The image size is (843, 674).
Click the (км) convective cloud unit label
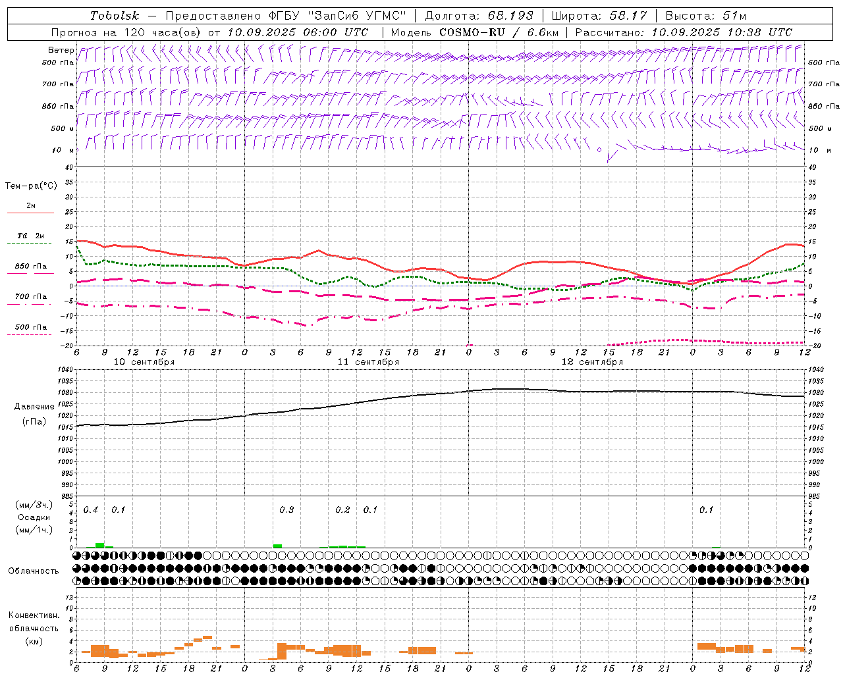[34, 641]
